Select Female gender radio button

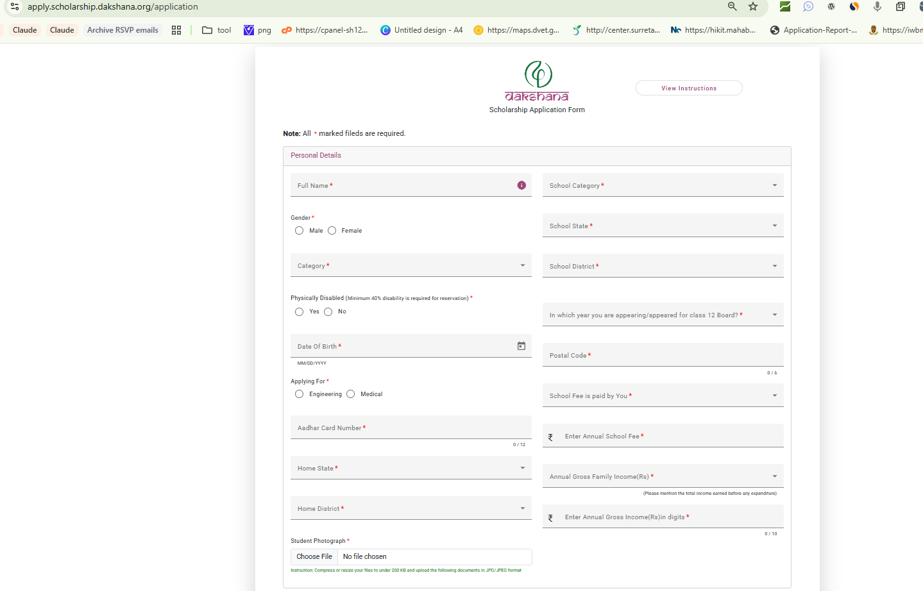click(332, 231)
